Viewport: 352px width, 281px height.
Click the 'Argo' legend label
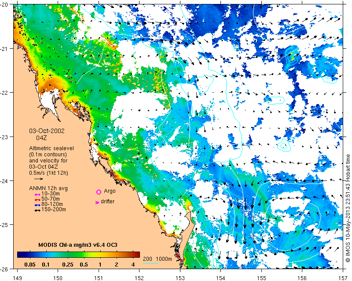point(110,191)
